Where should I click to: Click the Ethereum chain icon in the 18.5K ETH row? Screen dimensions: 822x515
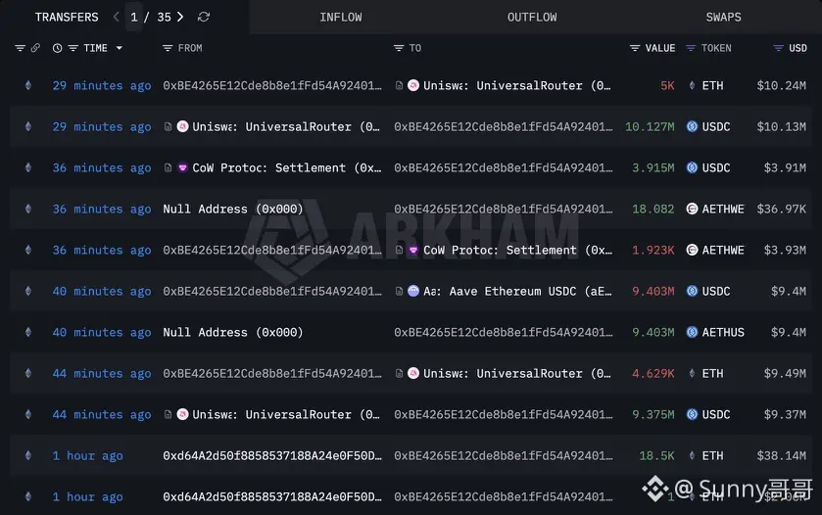pos(28,456)
